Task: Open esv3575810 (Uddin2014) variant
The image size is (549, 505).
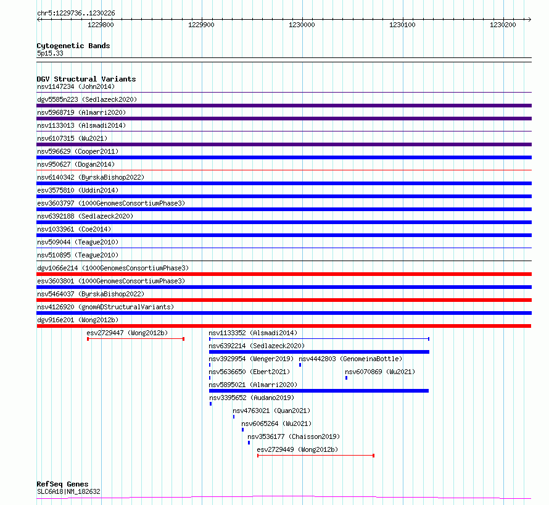Action: click(78, 190)
